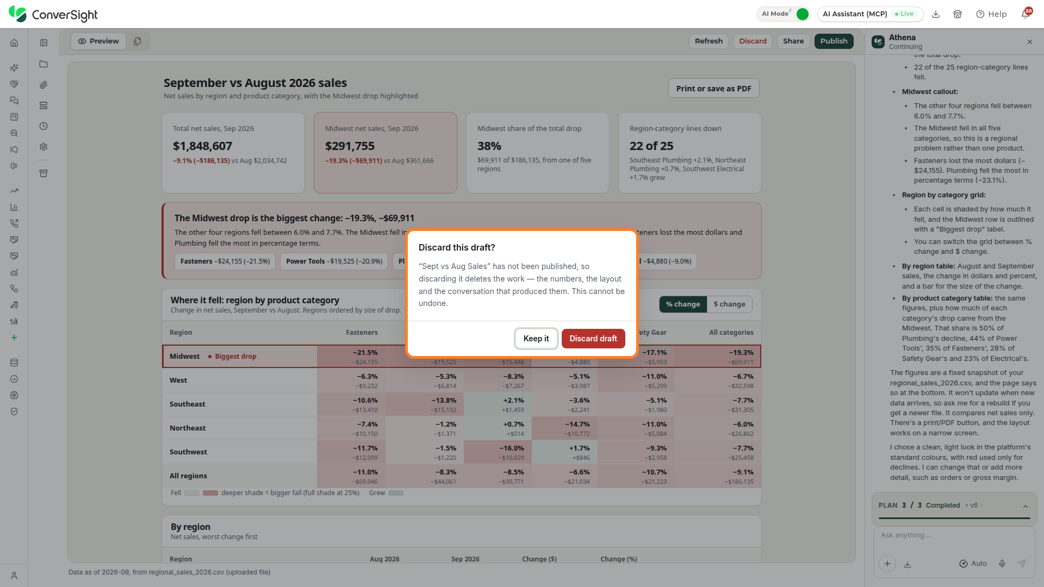Collapse the PLAN completed panel chevron

pos(1025,507)
